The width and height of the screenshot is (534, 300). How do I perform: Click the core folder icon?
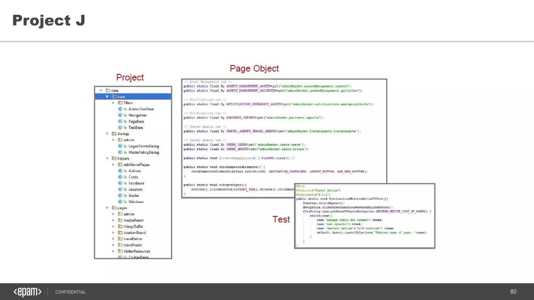(108, 90)
